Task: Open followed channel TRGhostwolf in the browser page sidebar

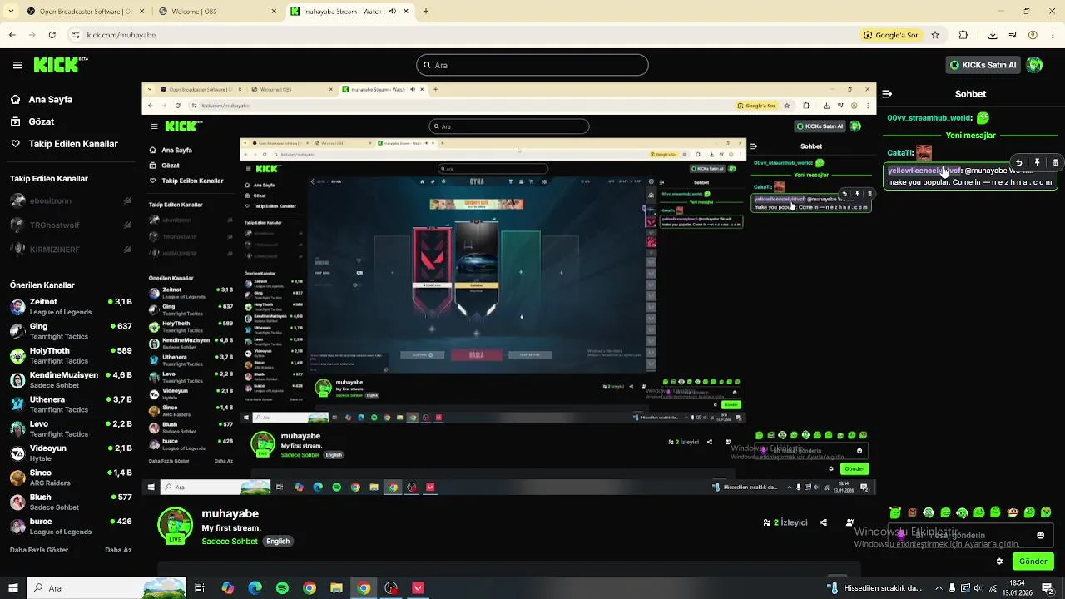Action: pos(70,225)
